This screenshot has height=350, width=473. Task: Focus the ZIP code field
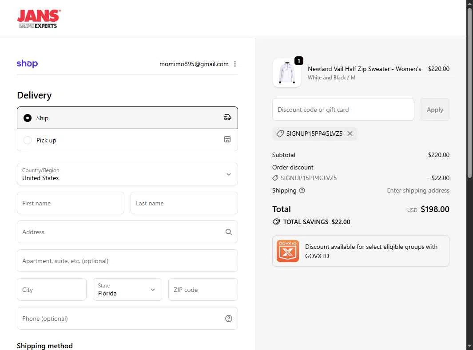[x=203, y=290]
